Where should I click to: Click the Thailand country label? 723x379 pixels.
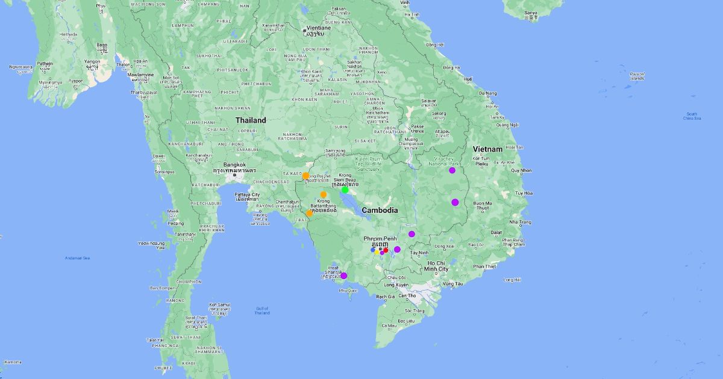pyautogui.click(x=251, y=120)
